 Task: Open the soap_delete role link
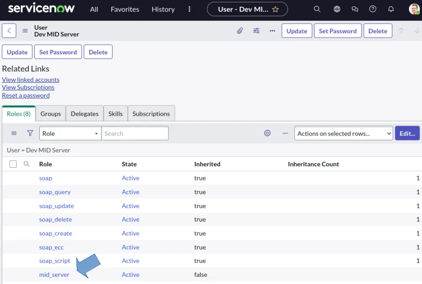point(55,219)
